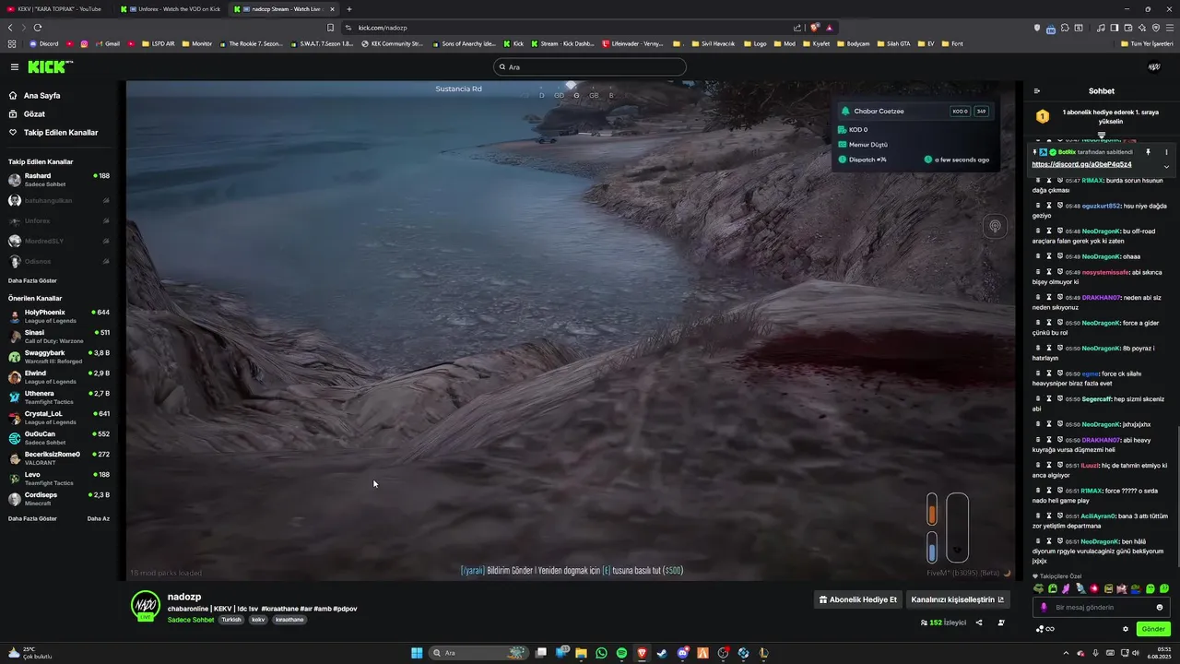Open pinned message three-dot options
1180x664 pixels.
pos(1166,152)
